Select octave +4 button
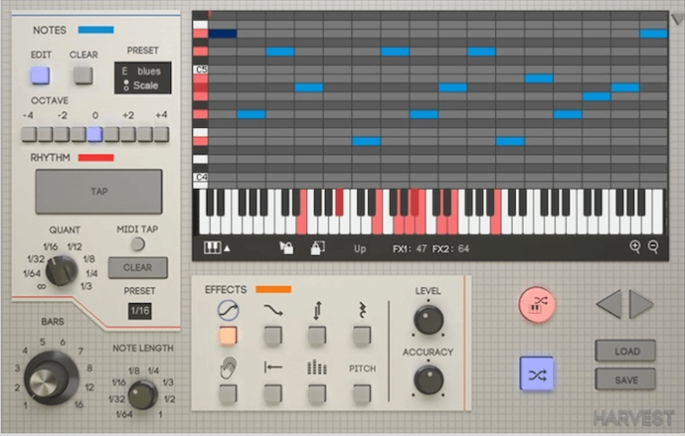The width and height of the screenshot is (685, 436). (x=161, y=134)
